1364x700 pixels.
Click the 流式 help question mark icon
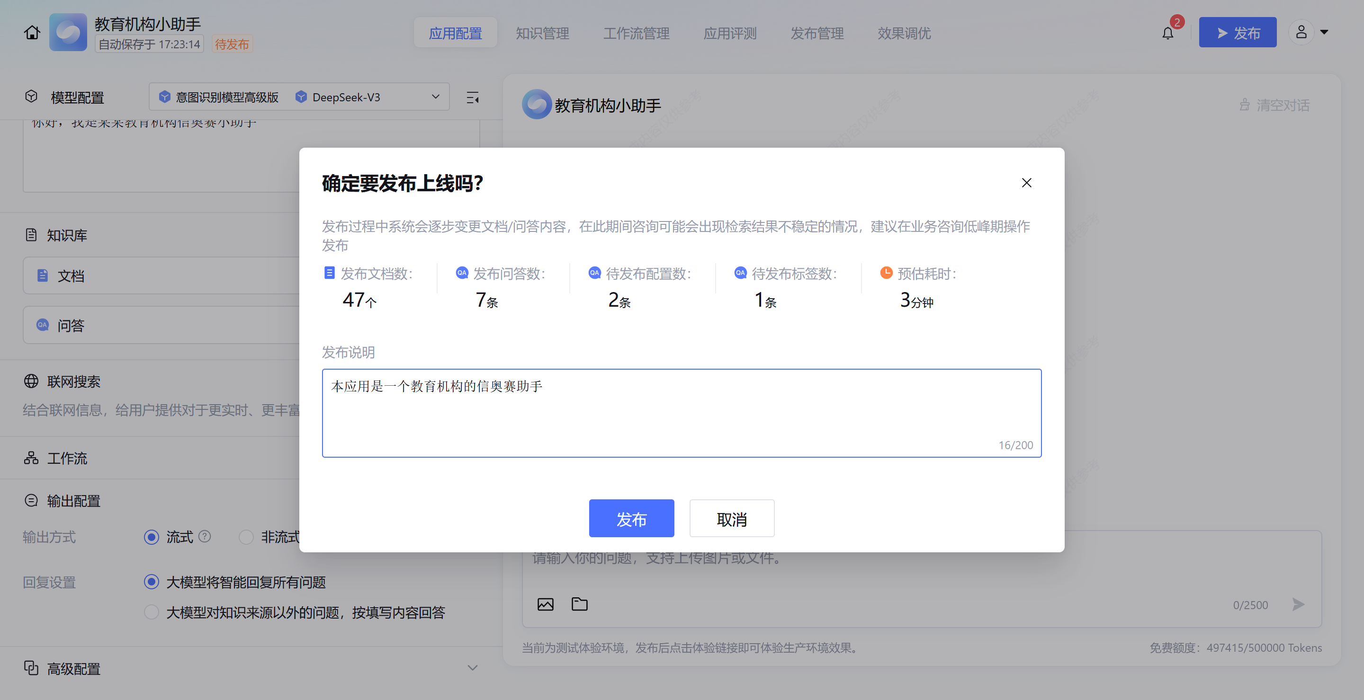tap(205, 537)
